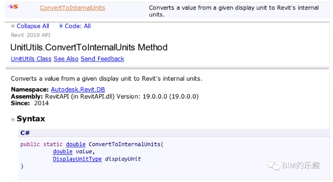Open the double return type link
The width and height of the screenshot is (333, 182).
[75, 144]
